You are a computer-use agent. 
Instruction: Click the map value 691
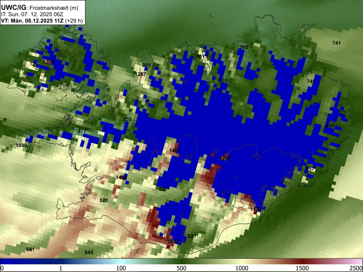pos(30,249)
